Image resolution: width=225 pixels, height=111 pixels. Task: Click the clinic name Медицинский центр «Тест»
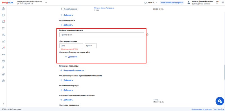point(30,2)
